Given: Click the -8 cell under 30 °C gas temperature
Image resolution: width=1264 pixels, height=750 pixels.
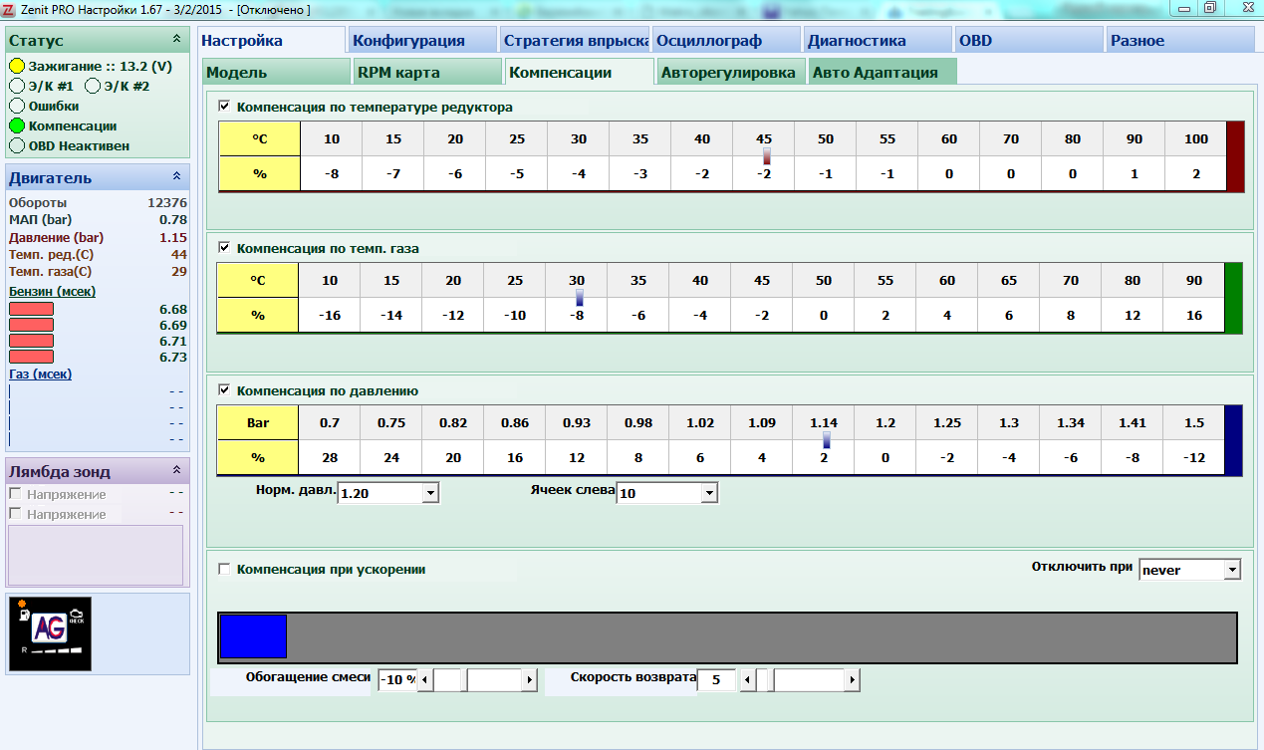Looking at the screenshot, I should tap(579, 316).
